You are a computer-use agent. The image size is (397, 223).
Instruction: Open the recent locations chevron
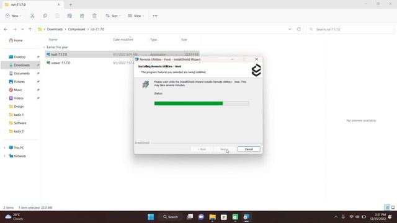tap(22, 29)
